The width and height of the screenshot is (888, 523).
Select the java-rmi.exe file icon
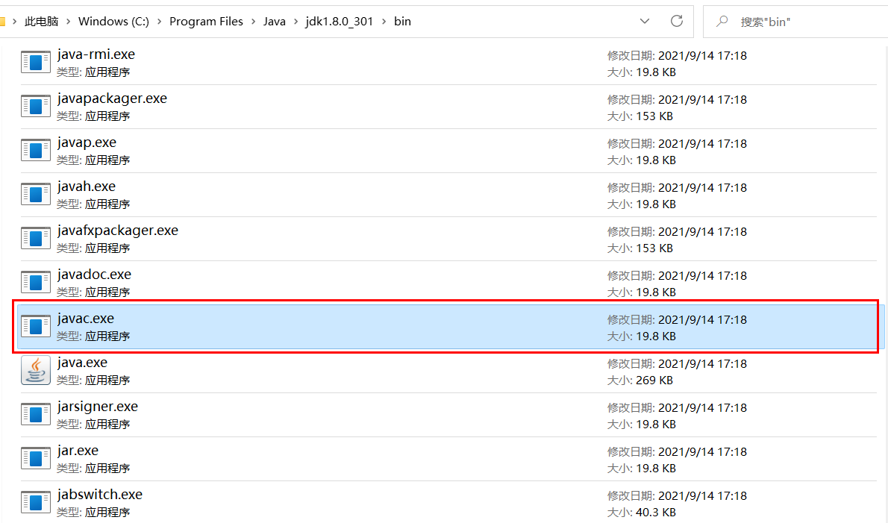click(36, 62)
